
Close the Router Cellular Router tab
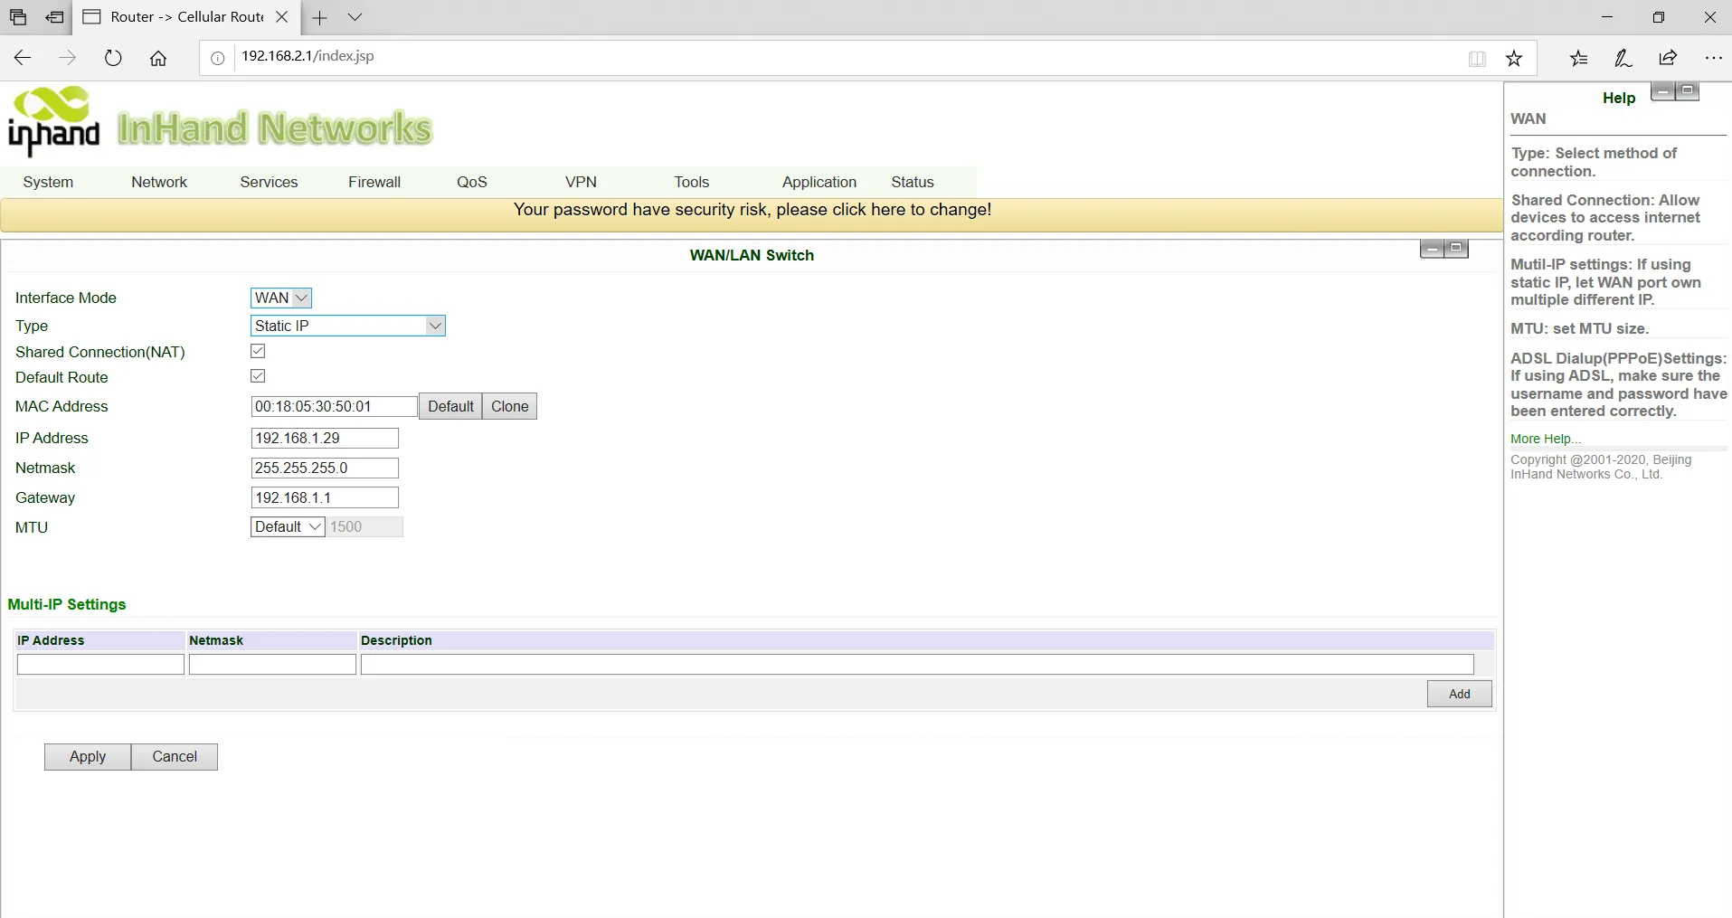(281, 17)
